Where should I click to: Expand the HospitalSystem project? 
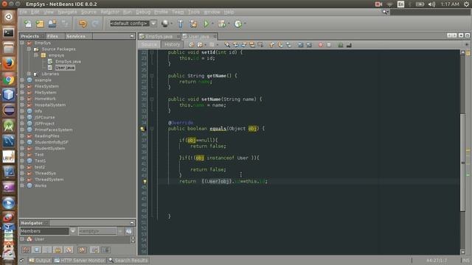click(22, 105)
